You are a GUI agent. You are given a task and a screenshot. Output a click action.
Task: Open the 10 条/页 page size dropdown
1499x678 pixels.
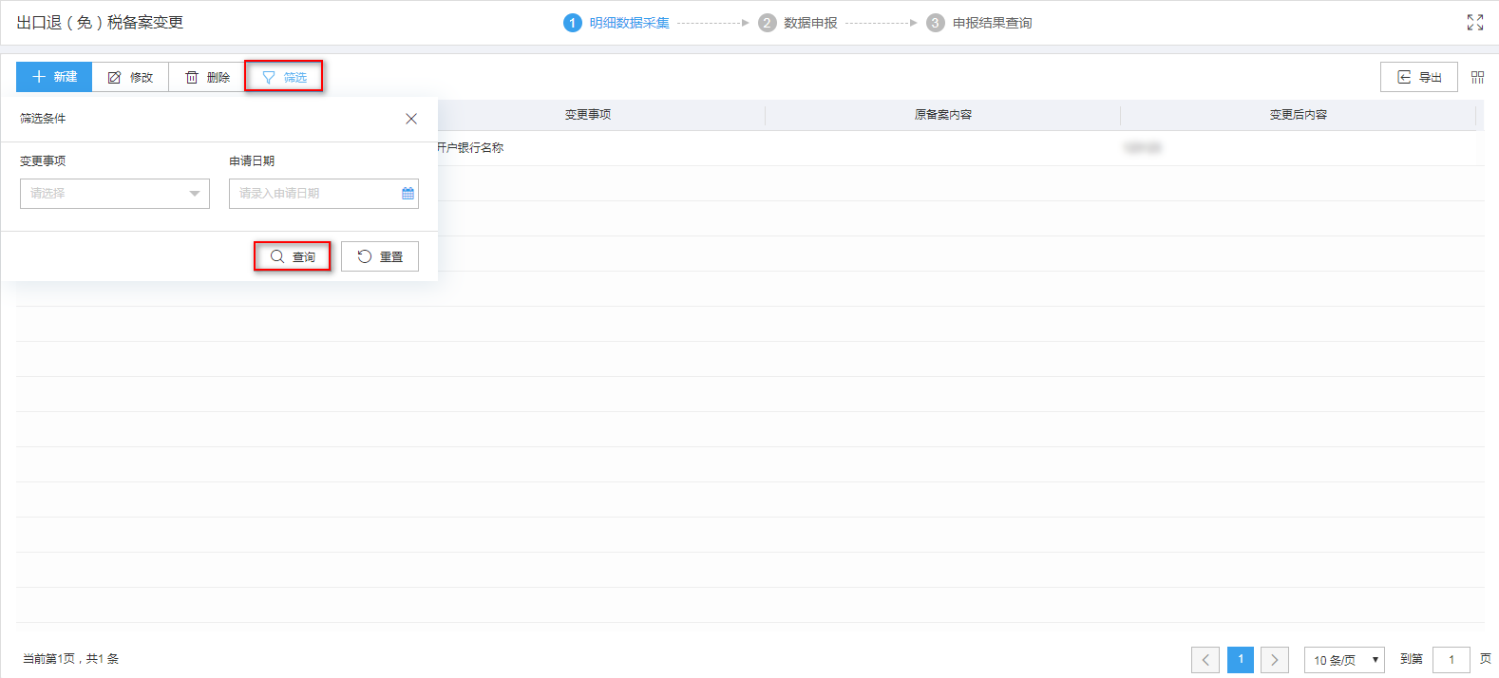tap(1344, 660)
